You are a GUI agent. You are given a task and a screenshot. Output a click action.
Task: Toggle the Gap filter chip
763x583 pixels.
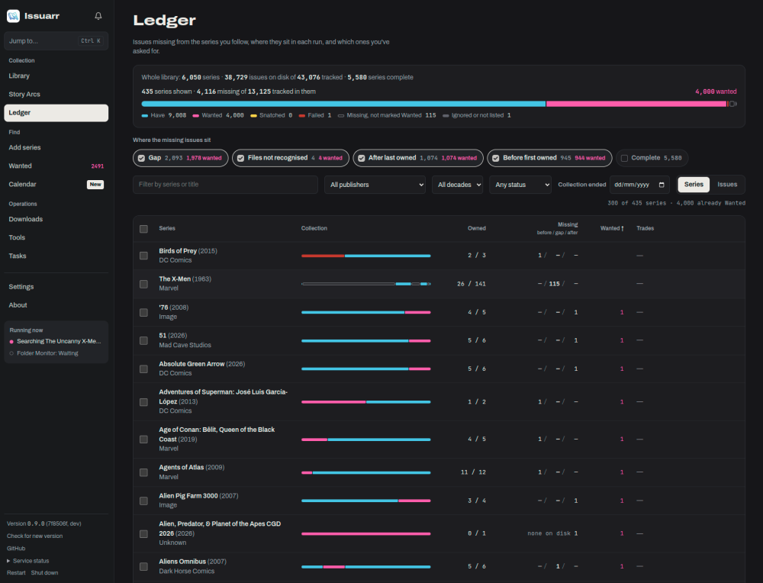pos(181,158)
